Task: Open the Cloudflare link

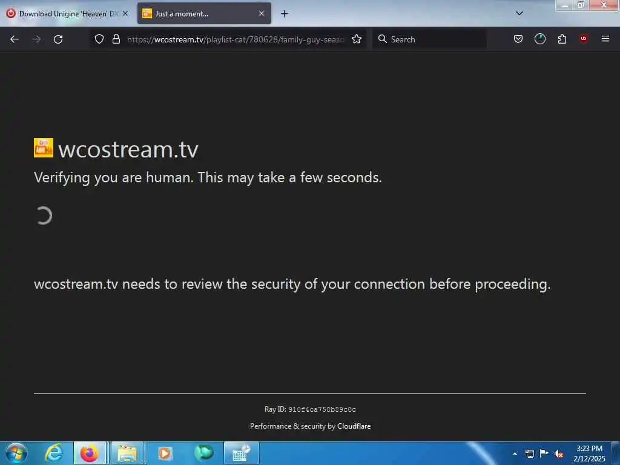Action: pyautogui.click(x=354, y=426)
